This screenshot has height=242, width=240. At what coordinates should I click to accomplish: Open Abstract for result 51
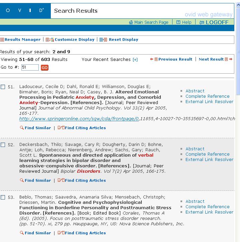click(195, 91)
